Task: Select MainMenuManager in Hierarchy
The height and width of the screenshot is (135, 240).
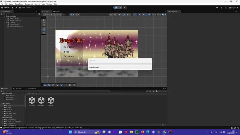Action: point(16,26)
